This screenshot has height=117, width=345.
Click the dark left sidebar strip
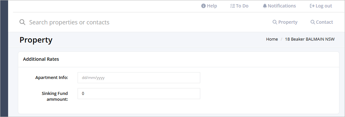[x=4, y=58]
